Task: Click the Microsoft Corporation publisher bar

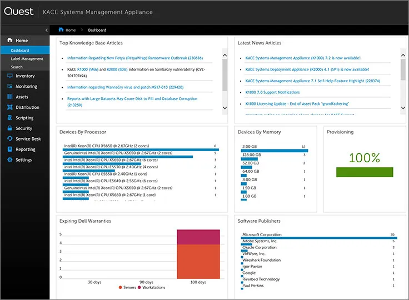Action: pos(319,238)
